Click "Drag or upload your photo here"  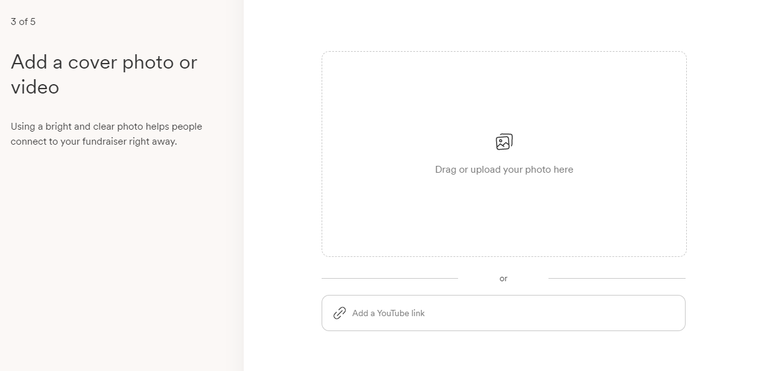point(504,170)
